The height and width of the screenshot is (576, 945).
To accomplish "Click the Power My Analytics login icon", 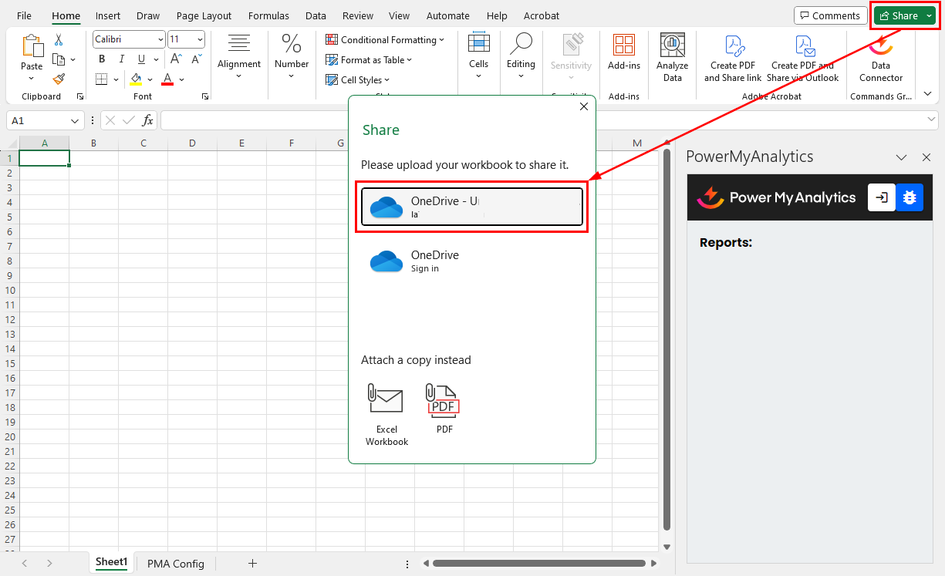I will (882, 197).
